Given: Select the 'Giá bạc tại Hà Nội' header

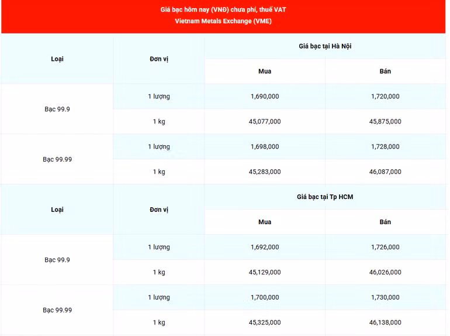Looking at the screenshot, I should click(325, 46).
